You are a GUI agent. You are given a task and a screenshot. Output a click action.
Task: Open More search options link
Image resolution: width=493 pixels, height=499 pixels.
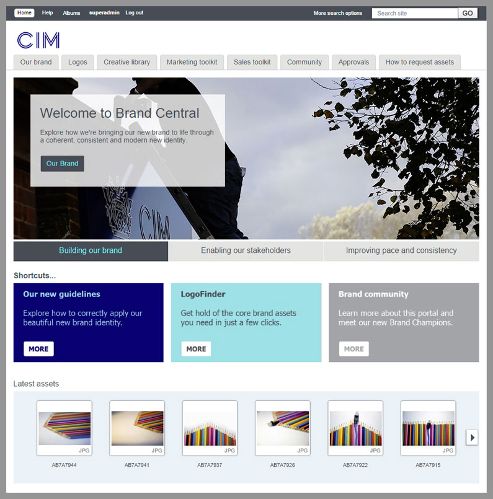337,13
